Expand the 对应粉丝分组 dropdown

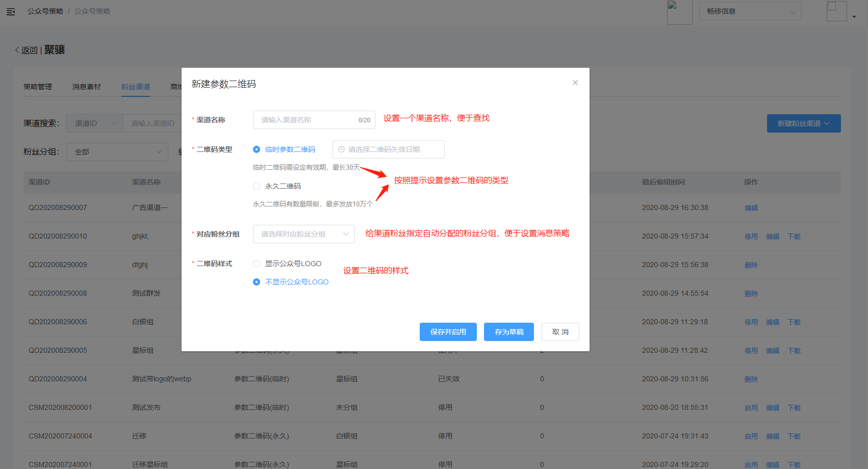tap(303, 234)
